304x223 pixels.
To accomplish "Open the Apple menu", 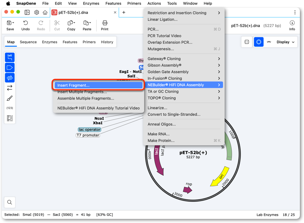I will pos(8,3).
